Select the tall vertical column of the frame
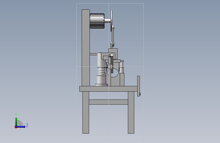This screenshot has height=143, width=220. click(x=86, y=48)
